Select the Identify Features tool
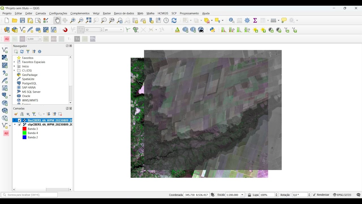The width and height of the screenshot is (362, 204). point(232,20)
